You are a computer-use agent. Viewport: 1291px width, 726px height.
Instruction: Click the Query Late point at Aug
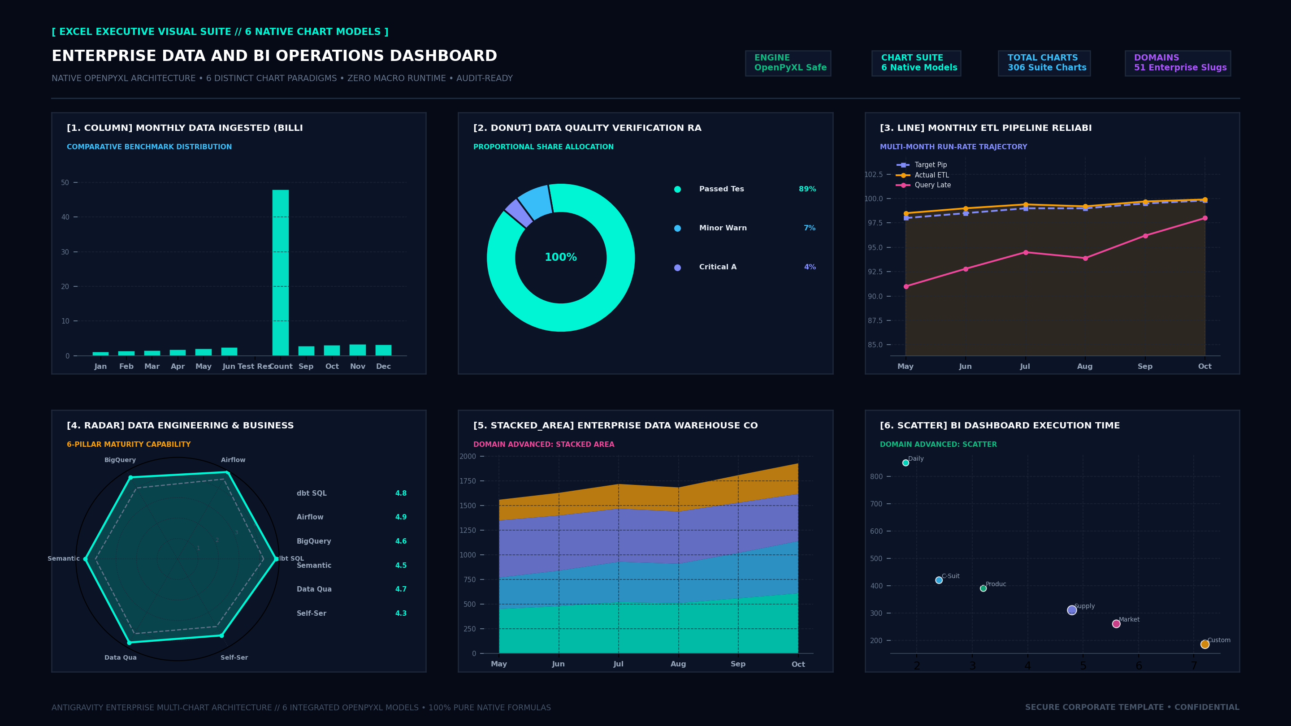coord(1085,259)
